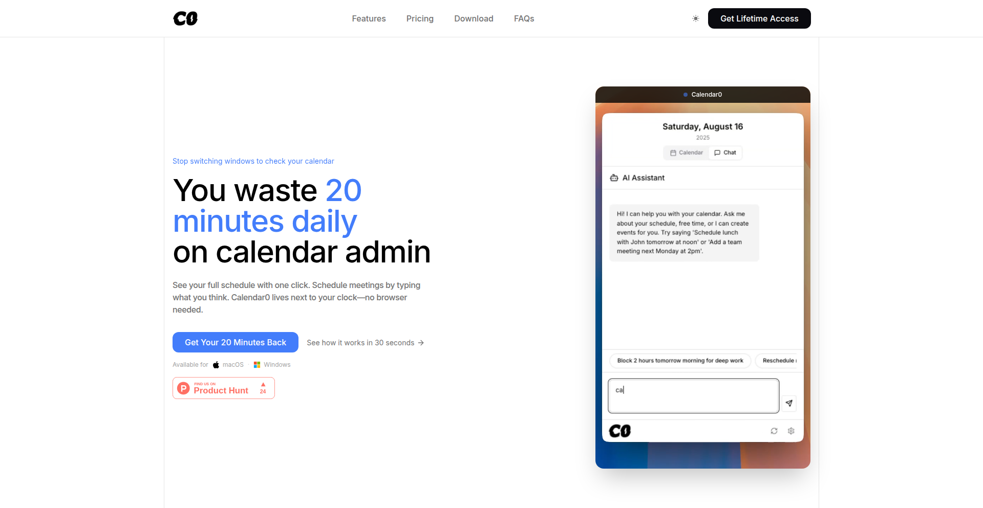This screenshot has width=983, height=508.
Task: Click the C0 logo in widget footer
Action: (x=620, y=431)
